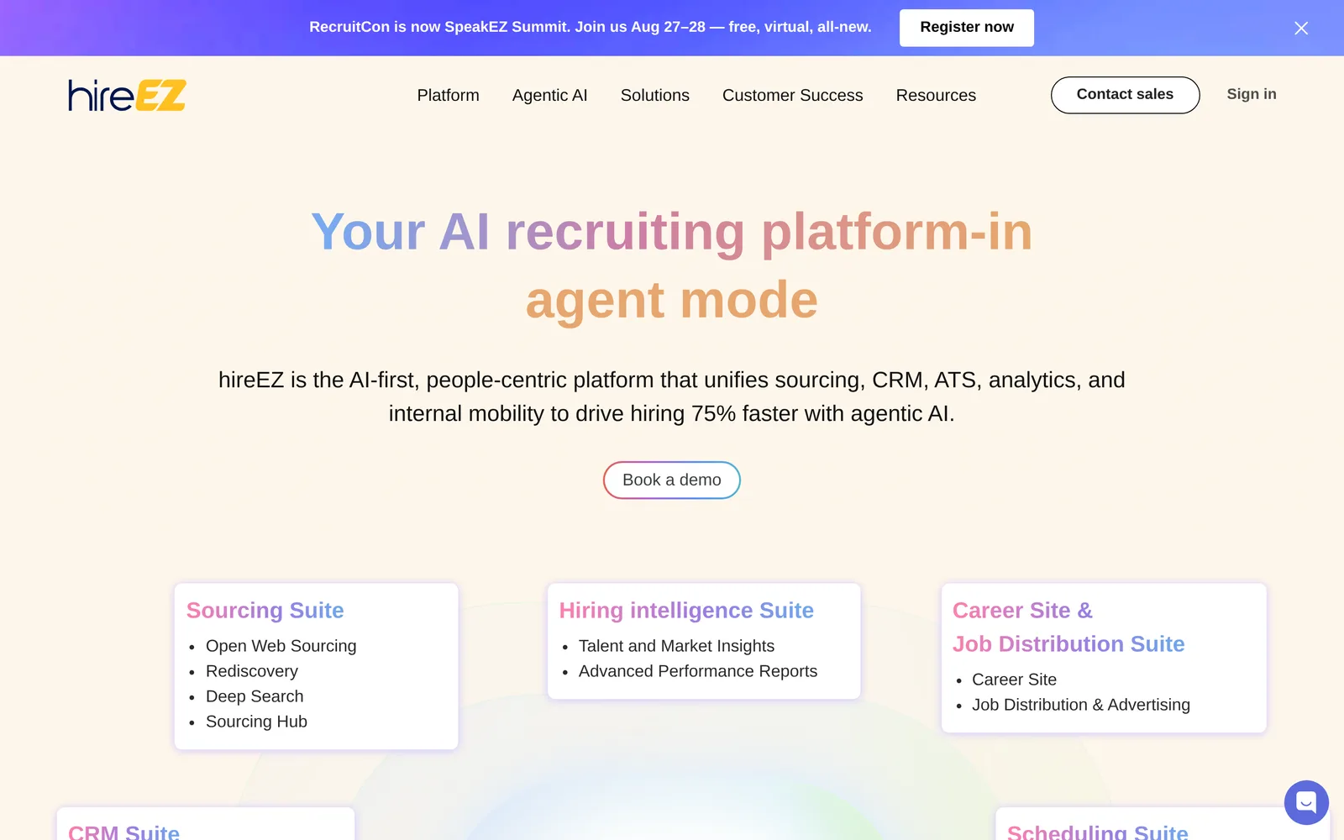Screen dimensions: 1344x840
Task: Open the CRM Suite card heading
Action: pyautogui.click(x=123, y=832)
